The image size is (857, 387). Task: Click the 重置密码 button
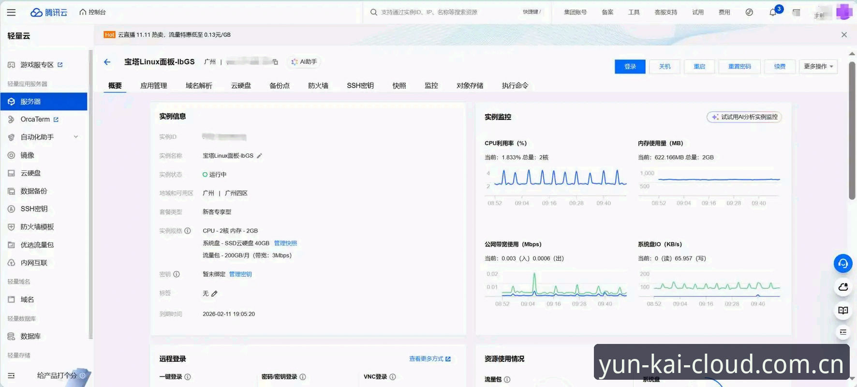(x=739, y=66)
